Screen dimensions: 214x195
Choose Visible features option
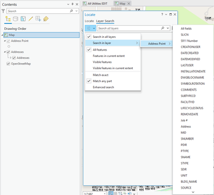click(x=113, y=62)
